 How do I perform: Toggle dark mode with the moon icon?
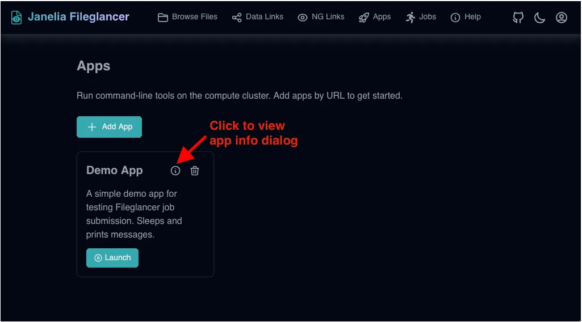[539, 18]
